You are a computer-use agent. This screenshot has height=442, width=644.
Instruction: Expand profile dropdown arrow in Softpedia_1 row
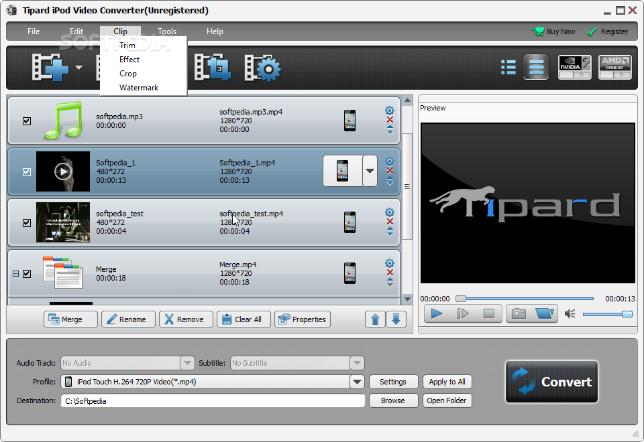tap(370, 171)
